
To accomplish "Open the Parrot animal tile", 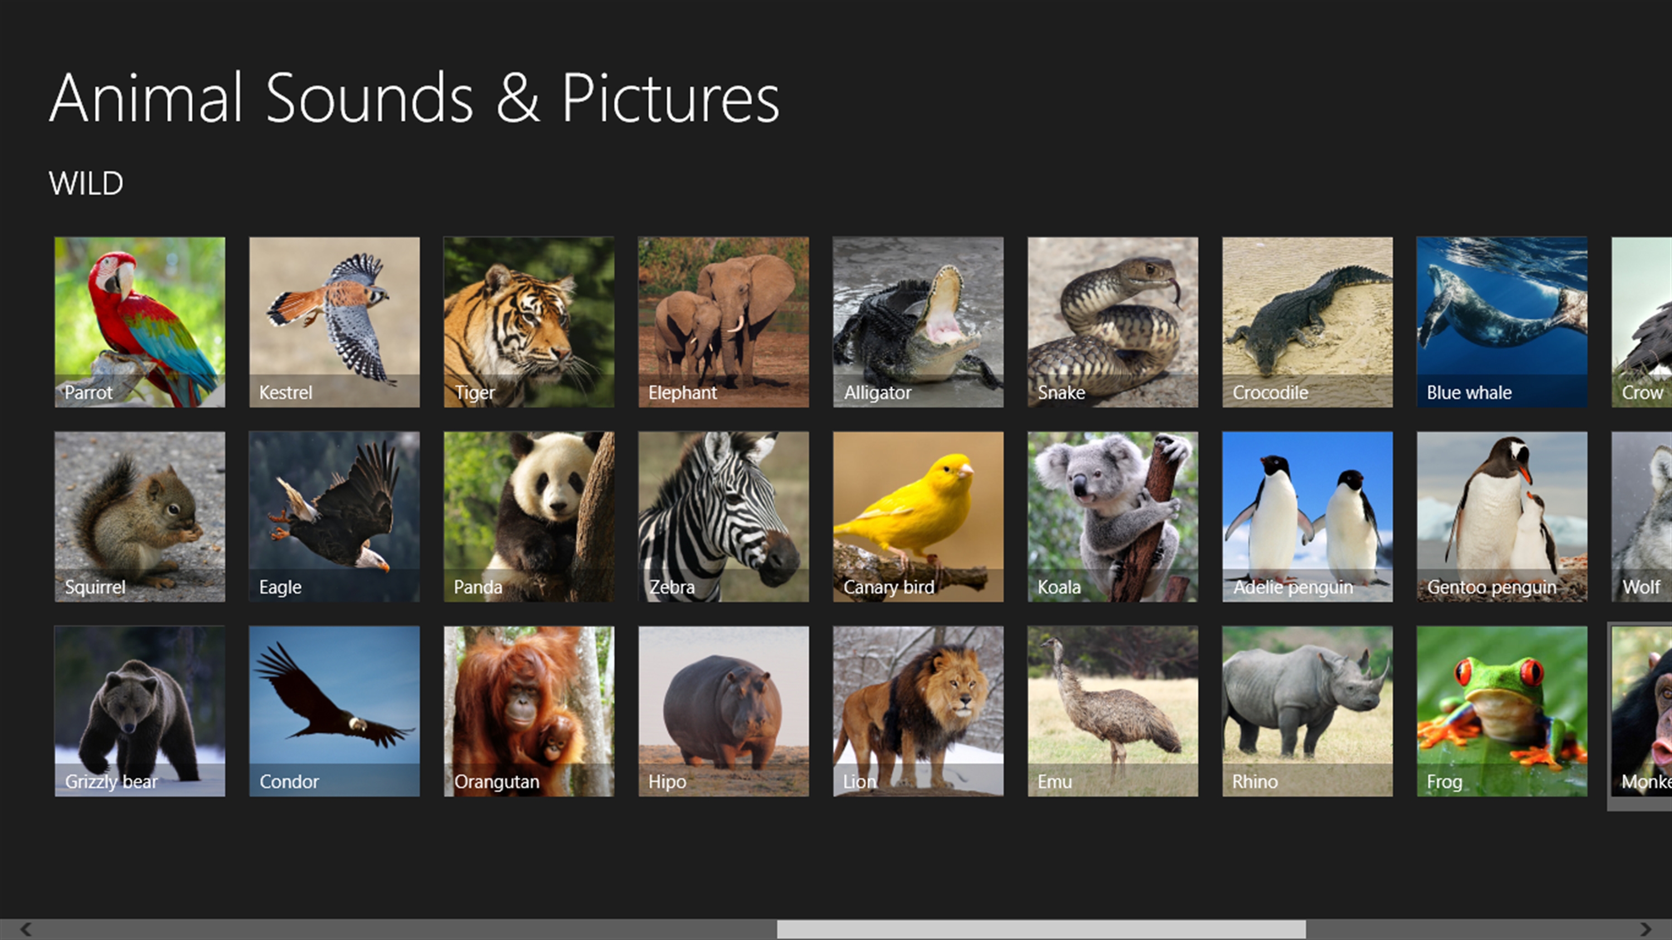I will 139,322.
